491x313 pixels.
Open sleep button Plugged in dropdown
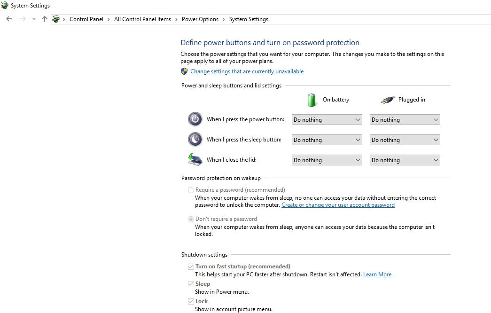point(405,140)
